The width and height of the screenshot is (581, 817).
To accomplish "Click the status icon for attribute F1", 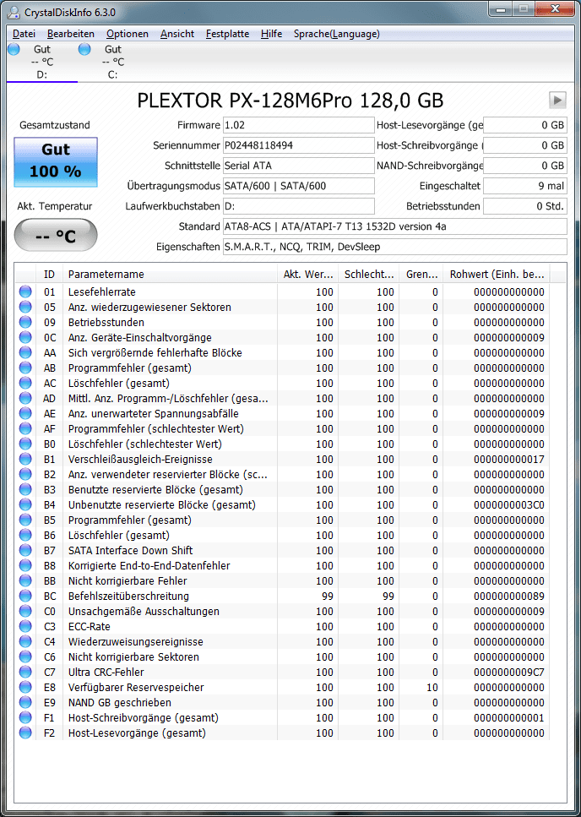I will pyautogui.click(x=25, y=717).
